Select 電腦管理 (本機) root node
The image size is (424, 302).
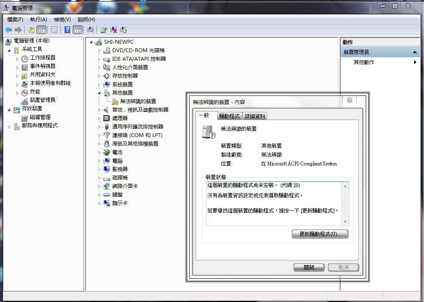(x=31, y=41)
